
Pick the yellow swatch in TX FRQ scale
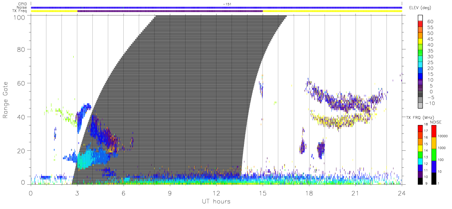click(420, 148)
